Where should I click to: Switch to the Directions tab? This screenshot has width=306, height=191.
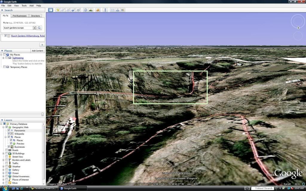click(35, 16)
